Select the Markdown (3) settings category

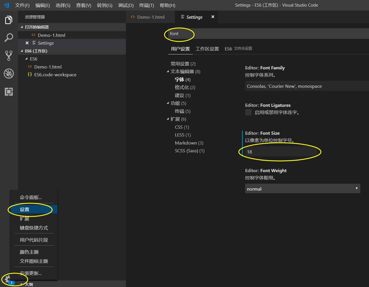[189, 143]
